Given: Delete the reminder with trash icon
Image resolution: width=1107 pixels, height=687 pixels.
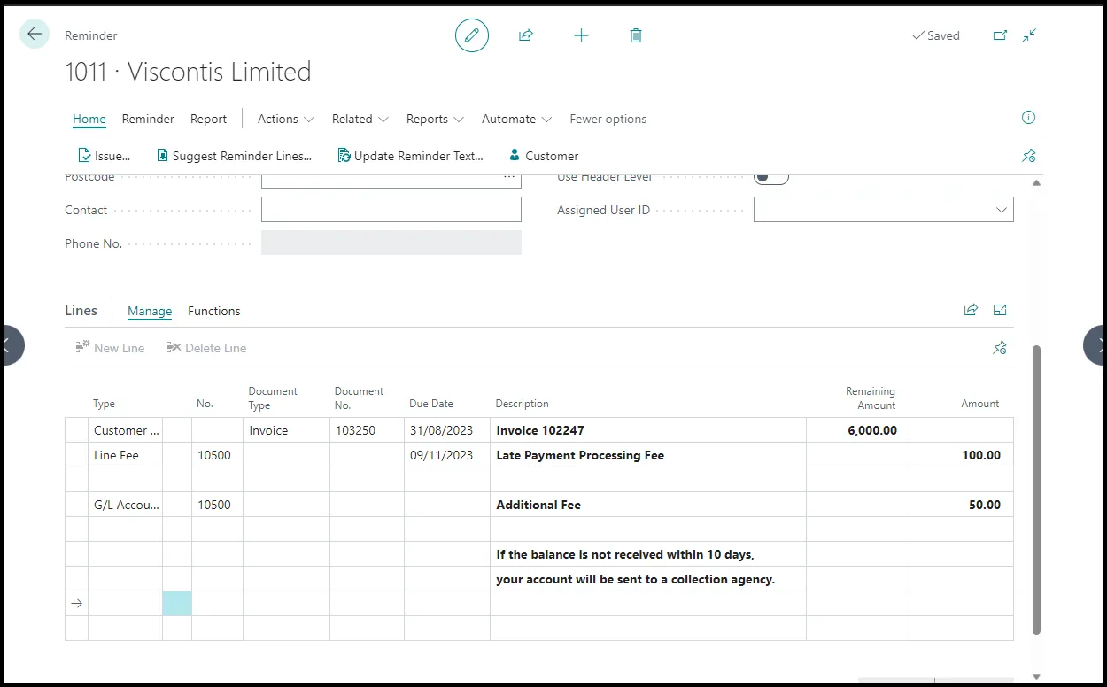Looking at the screenshot, I should (x=636, y=35).
